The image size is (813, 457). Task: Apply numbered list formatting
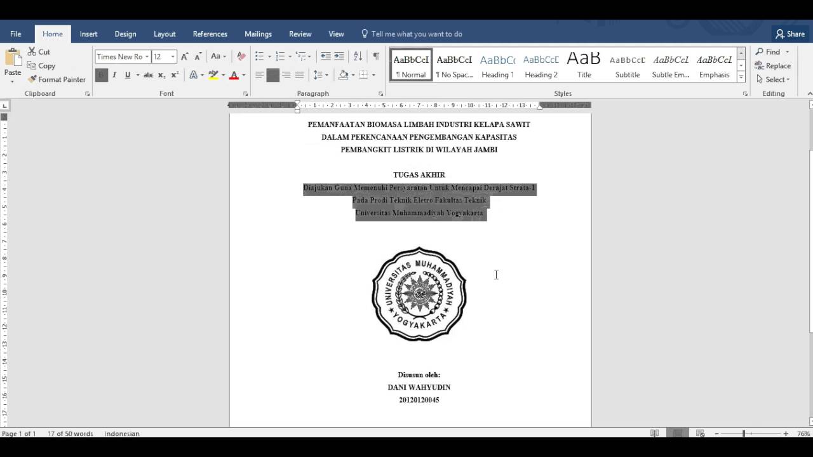(x=280, y=56)
